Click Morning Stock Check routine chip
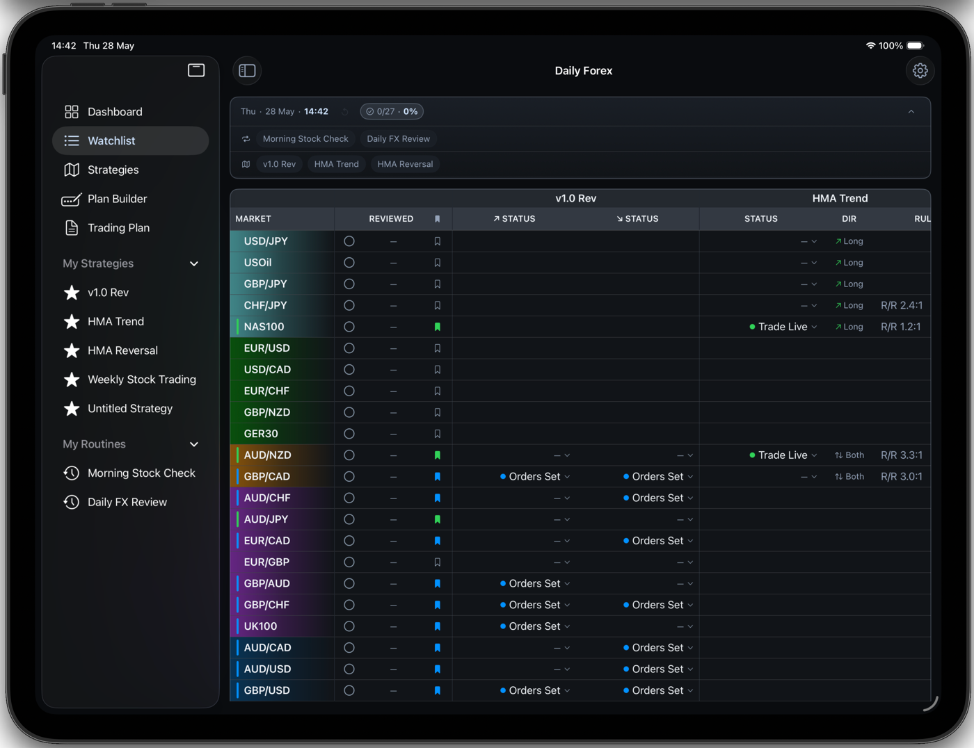Image resolution: width=974 pixels, height=748 pixels. click(305, 139)
